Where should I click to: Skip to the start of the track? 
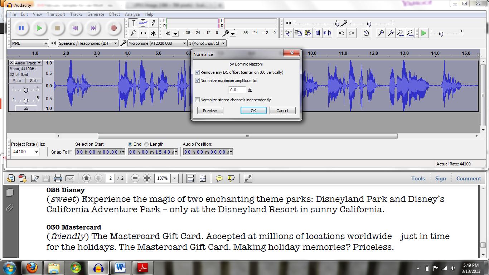[75, 28]
